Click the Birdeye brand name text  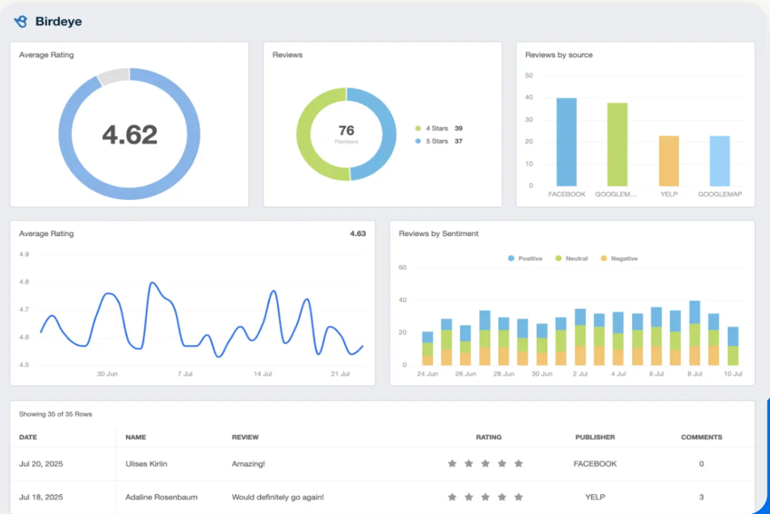pyautogui.click(x=58, y=21)
